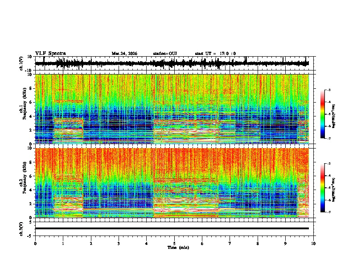Click the ch.1 spectrogram color bar
Viewport: 353px width, 273px height.
tap(322, 114)
